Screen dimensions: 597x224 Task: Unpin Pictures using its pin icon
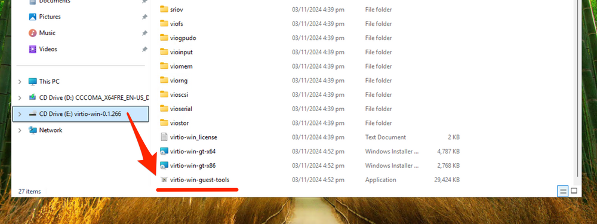(x=144, y=17)
